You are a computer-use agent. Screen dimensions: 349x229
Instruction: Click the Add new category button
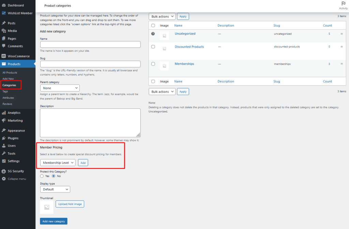pos(54,221)
